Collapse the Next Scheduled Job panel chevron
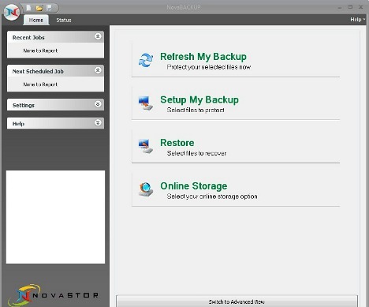 pos(98,70)
